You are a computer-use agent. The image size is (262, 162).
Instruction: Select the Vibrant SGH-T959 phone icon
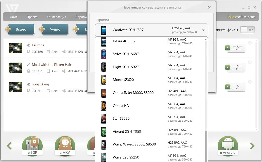click(104, 132)
